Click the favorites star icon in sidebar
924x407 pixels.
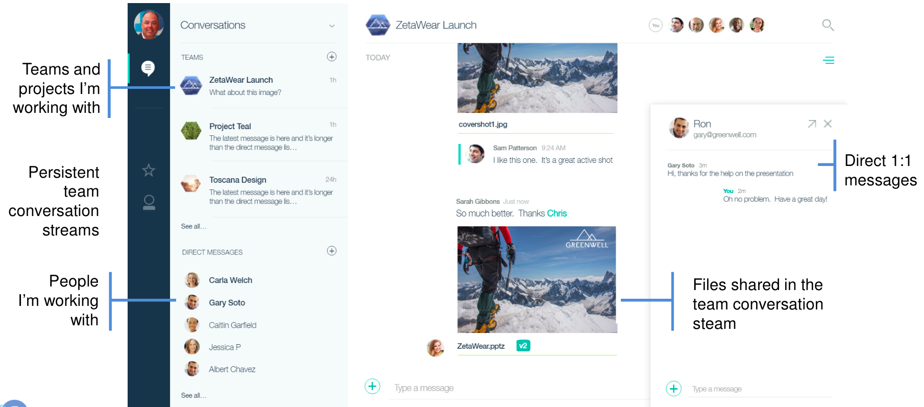point(149,170)
